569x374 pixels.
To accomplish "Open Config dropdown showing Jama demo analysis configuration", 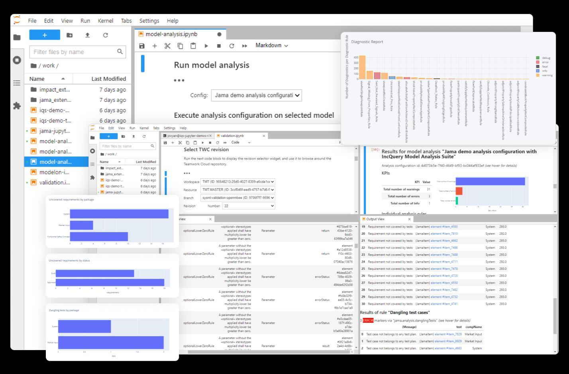I will tap(256, 95).
